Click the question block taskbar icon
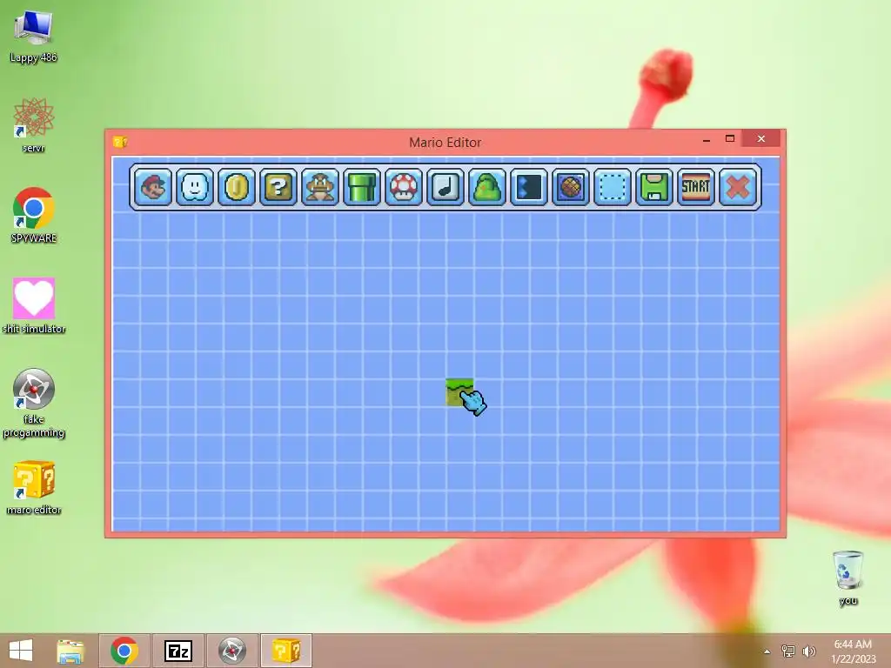 tap(285, 651)
